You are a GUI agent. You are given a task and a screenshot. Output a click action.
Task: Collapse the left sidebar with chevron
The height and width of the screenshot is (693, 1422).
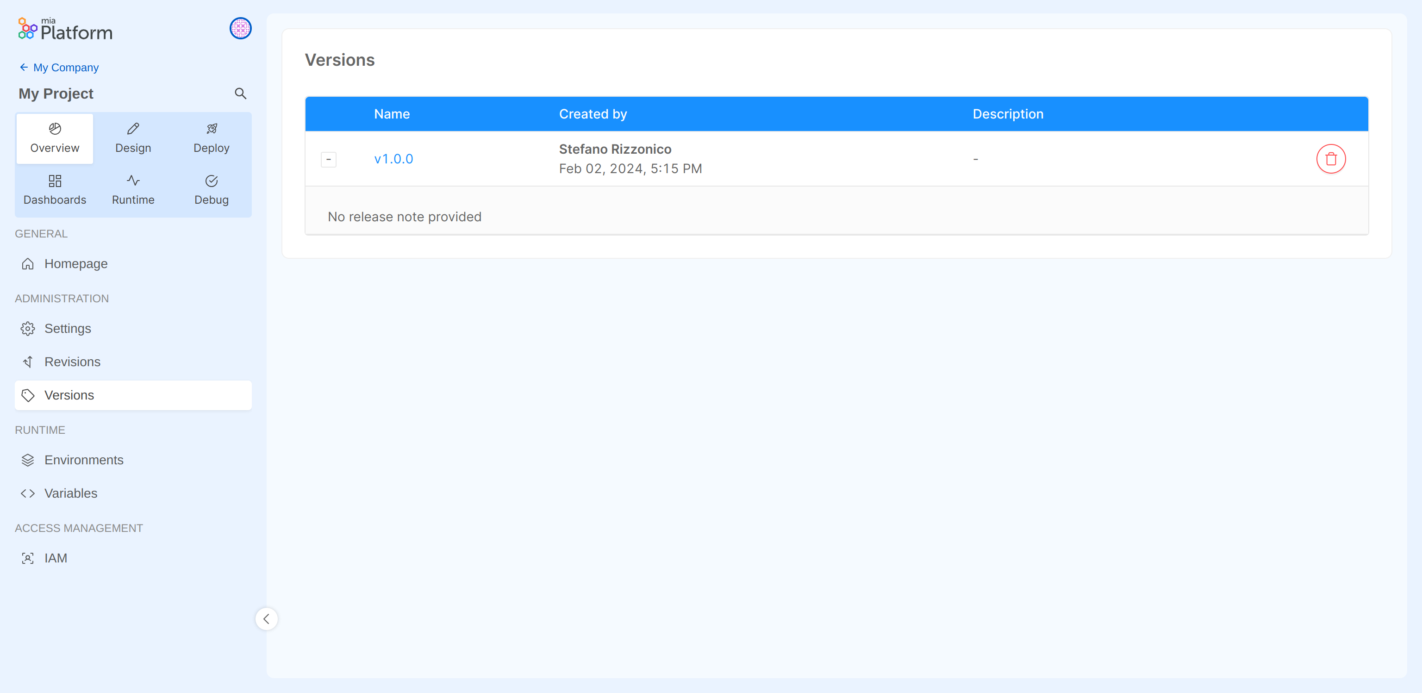[x=267, y=618]
